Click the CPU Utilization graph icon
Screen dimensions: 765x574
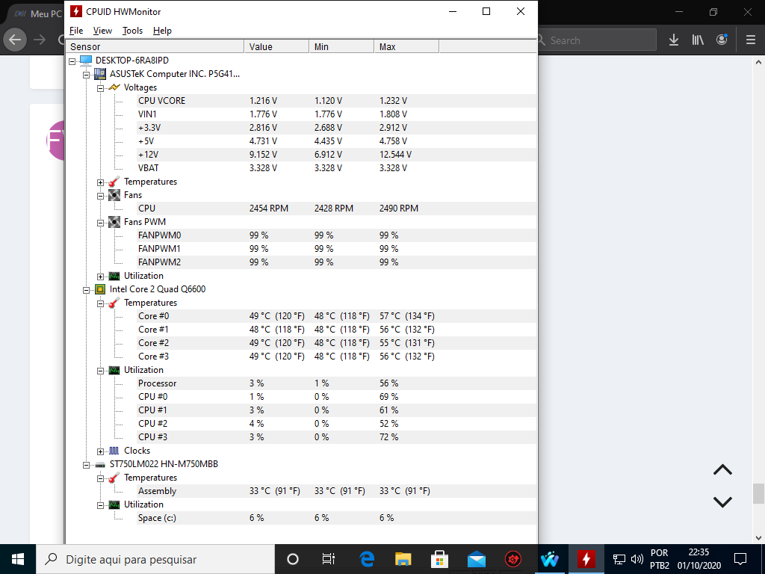click(114, 370)
